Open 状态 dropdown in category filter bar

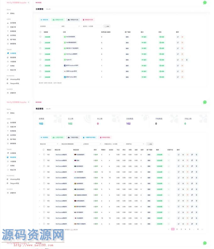point(71,26)
